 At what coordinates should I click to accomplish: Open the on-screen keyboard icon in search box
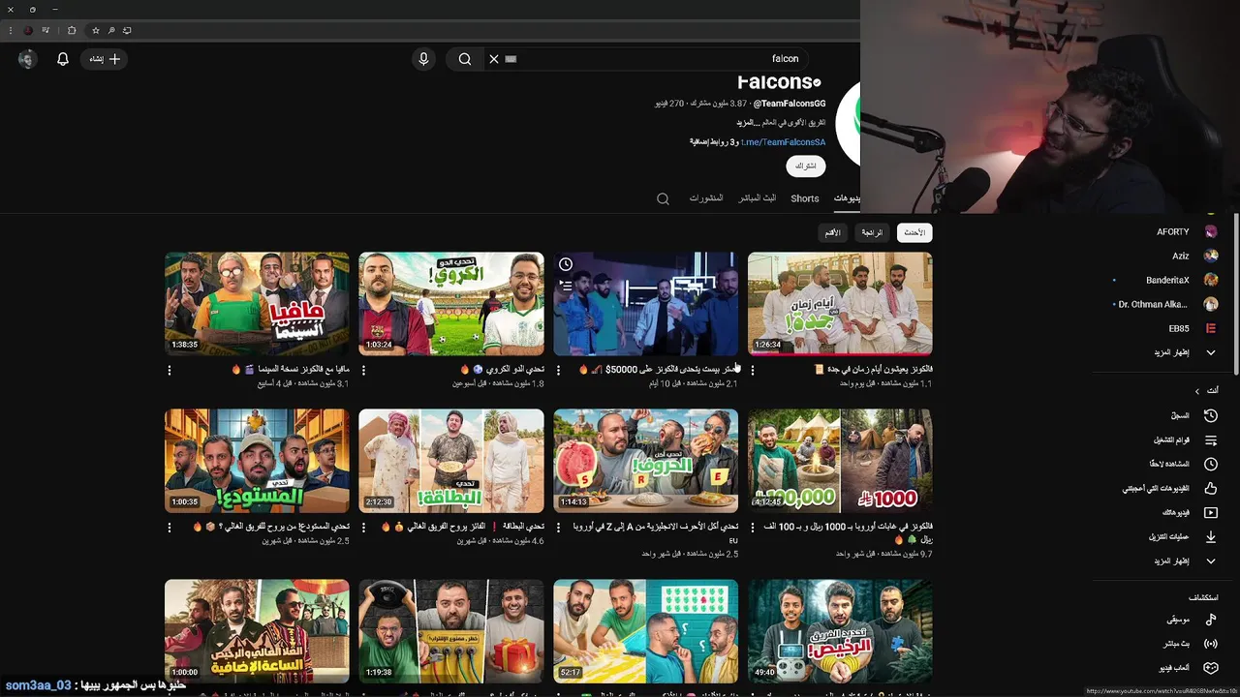[x=511, y=59]
